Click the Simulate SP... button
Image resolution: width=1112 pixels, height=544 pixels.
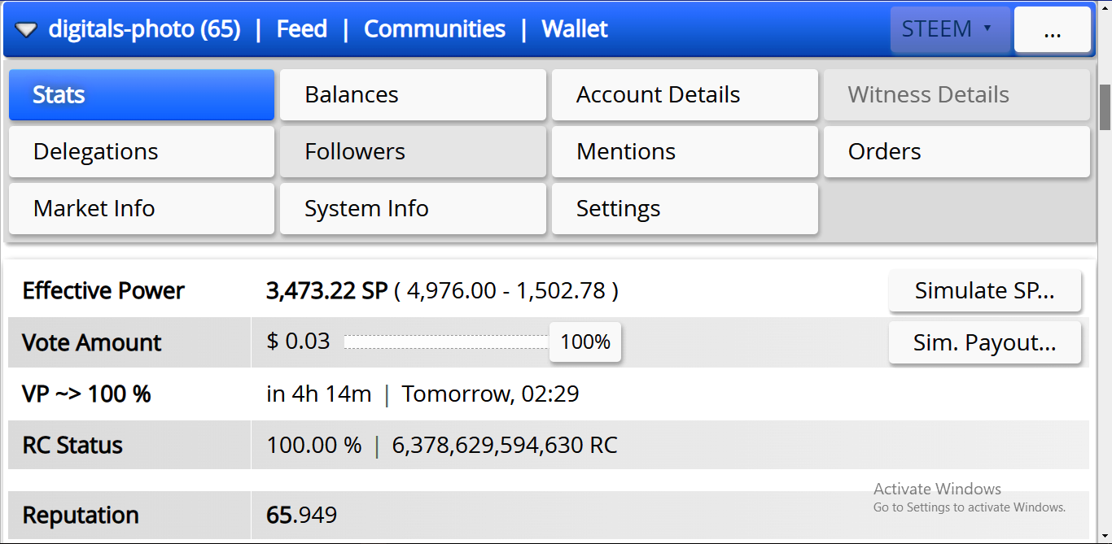(985, 291)
